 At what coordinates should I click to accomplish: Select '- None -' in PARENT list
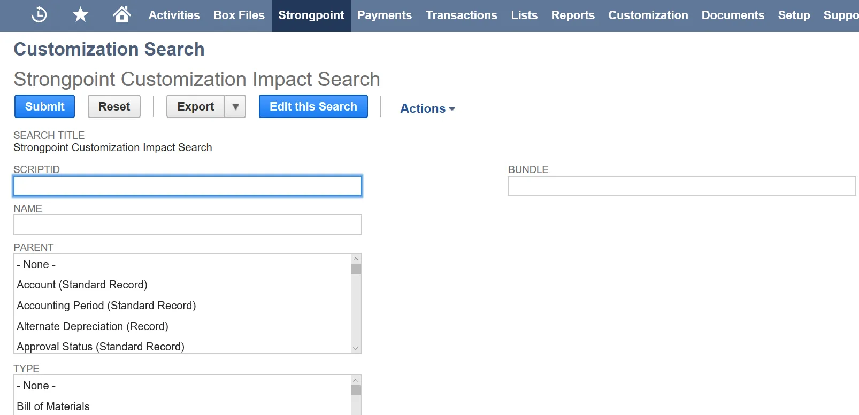click(x=182, y=264)
